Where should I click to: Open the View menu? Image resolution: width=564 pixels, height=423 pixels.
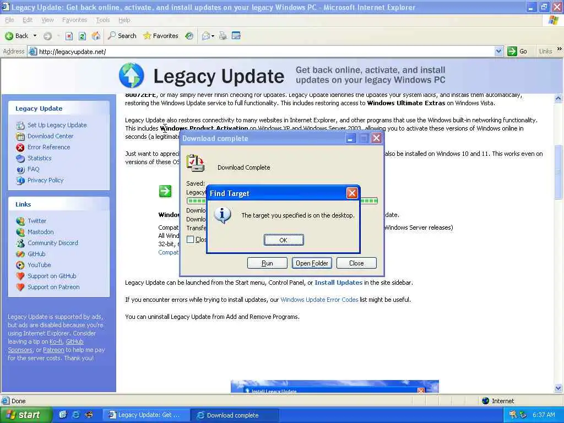pyautogui.click(x=47, y=20)
